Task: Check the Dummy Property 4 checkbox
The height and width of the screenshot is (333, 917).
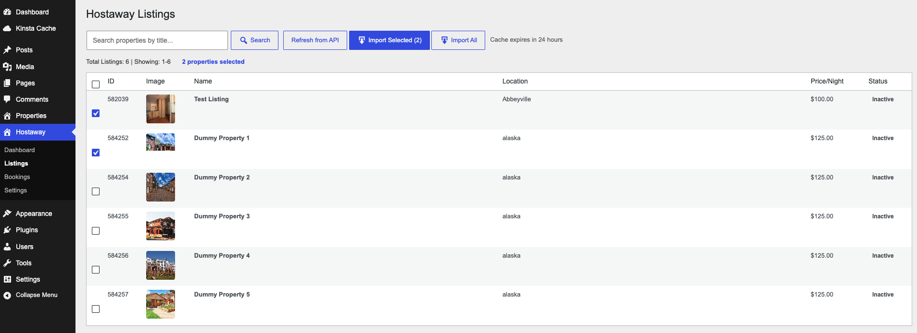Action: tap(96, 270)
